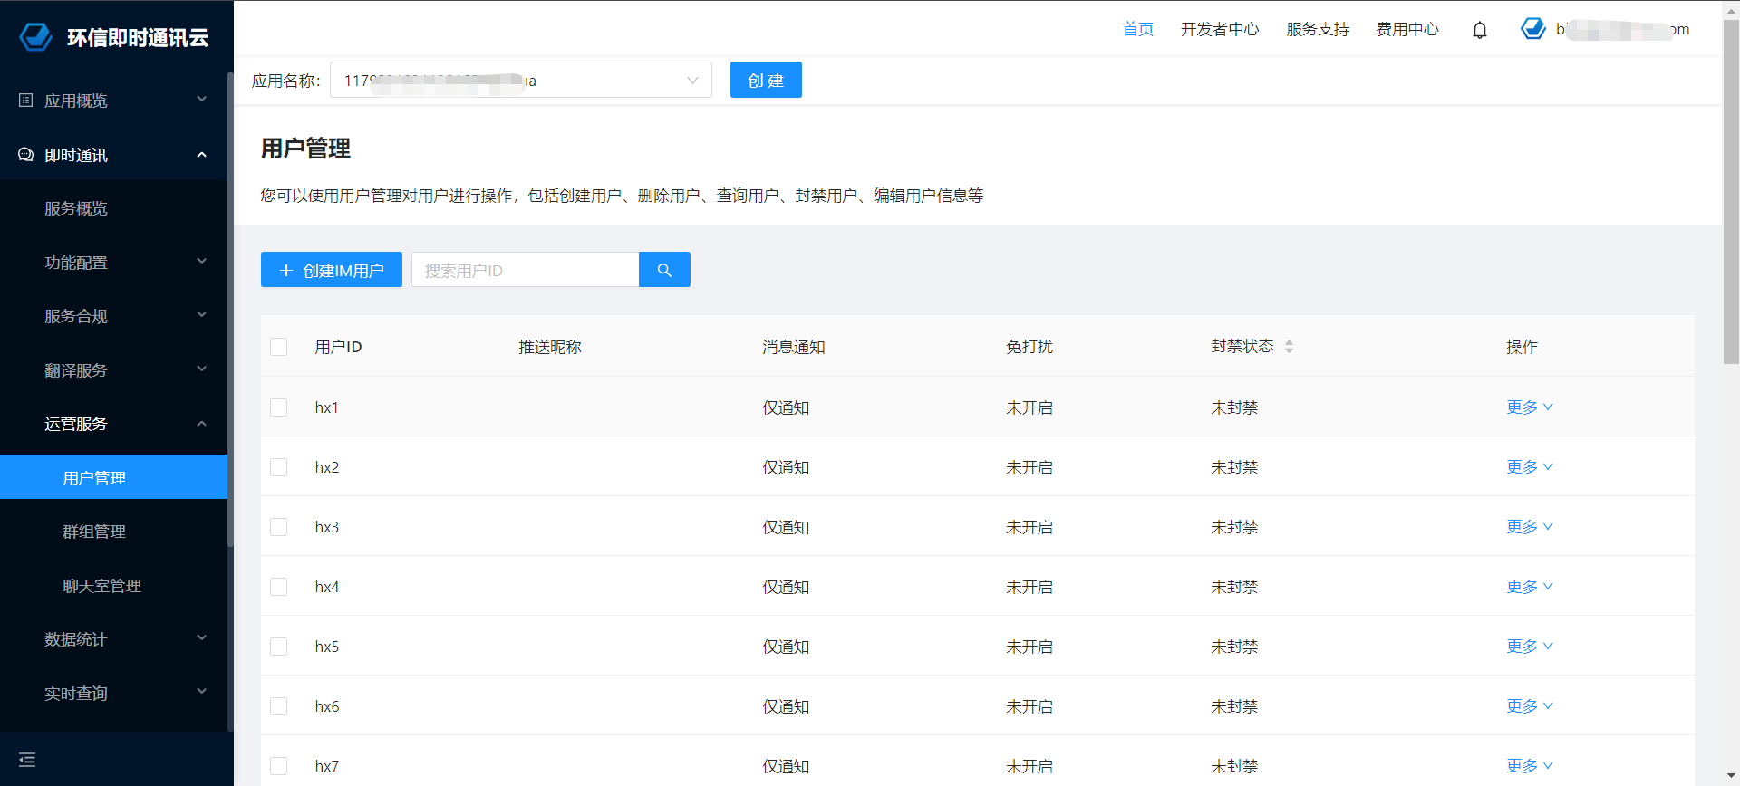The image size is (1740, 786).
Task: Check the box for user hx5
Action: point(279,647)
